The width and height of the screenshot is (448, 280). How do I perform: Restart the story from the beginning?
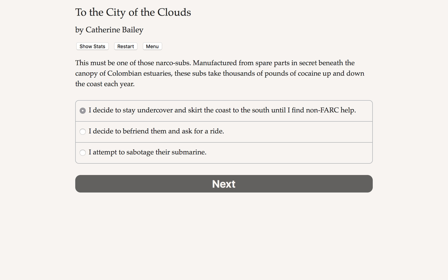click(x=125, y=46)
